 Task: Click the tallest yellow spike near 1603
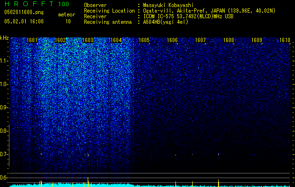(x=88, y=182)
